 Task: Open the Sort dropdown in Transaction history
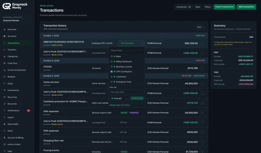click(x=200, y=27)
